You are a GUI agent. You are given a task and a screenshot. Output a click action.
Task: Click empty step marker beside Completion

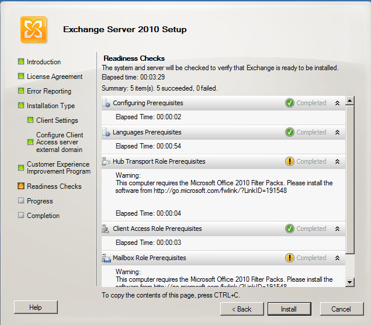pos(21,215)
